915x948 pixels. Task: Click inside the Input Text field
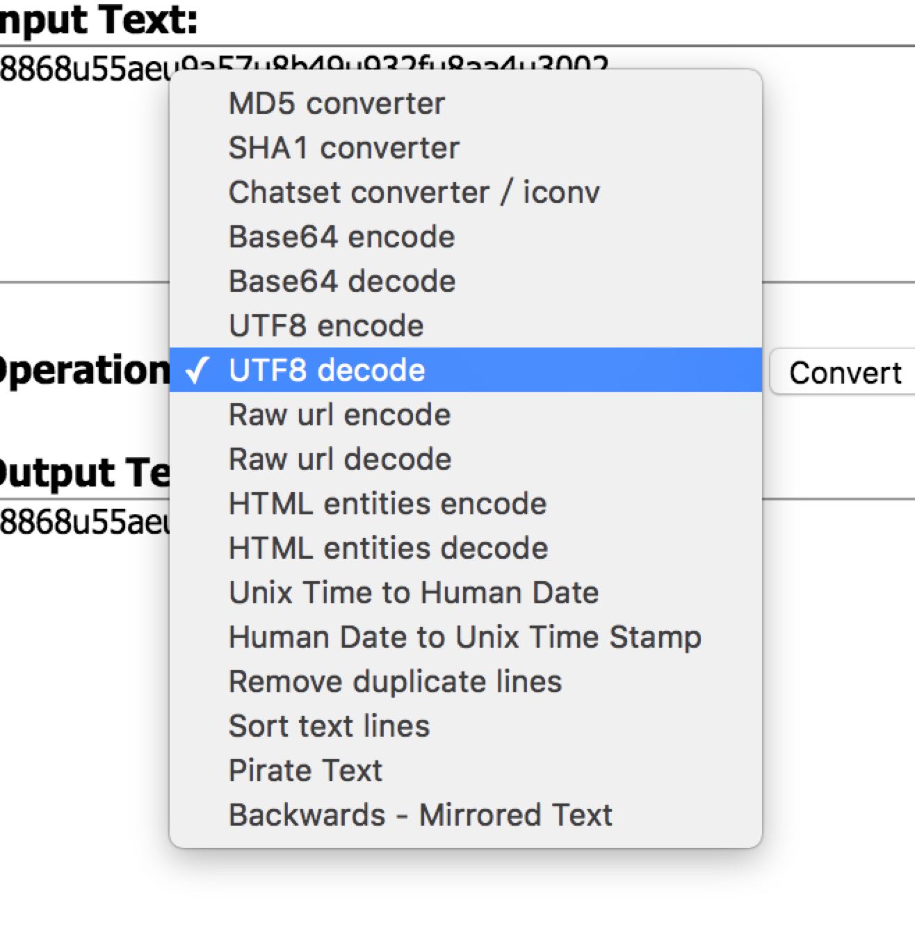point(83,174)
